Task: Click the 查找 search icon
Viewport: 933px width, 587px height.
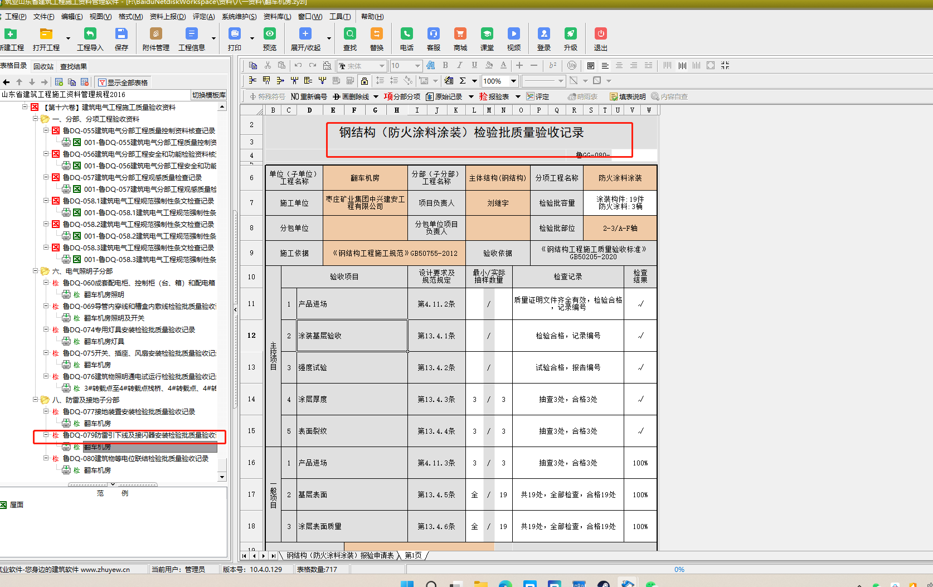Action: [349, 34]
